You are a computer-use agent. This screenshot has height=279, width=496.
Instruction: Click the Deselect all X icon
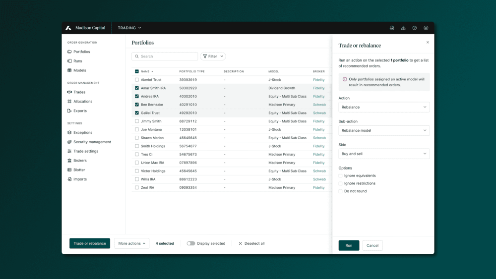[241, 243]
